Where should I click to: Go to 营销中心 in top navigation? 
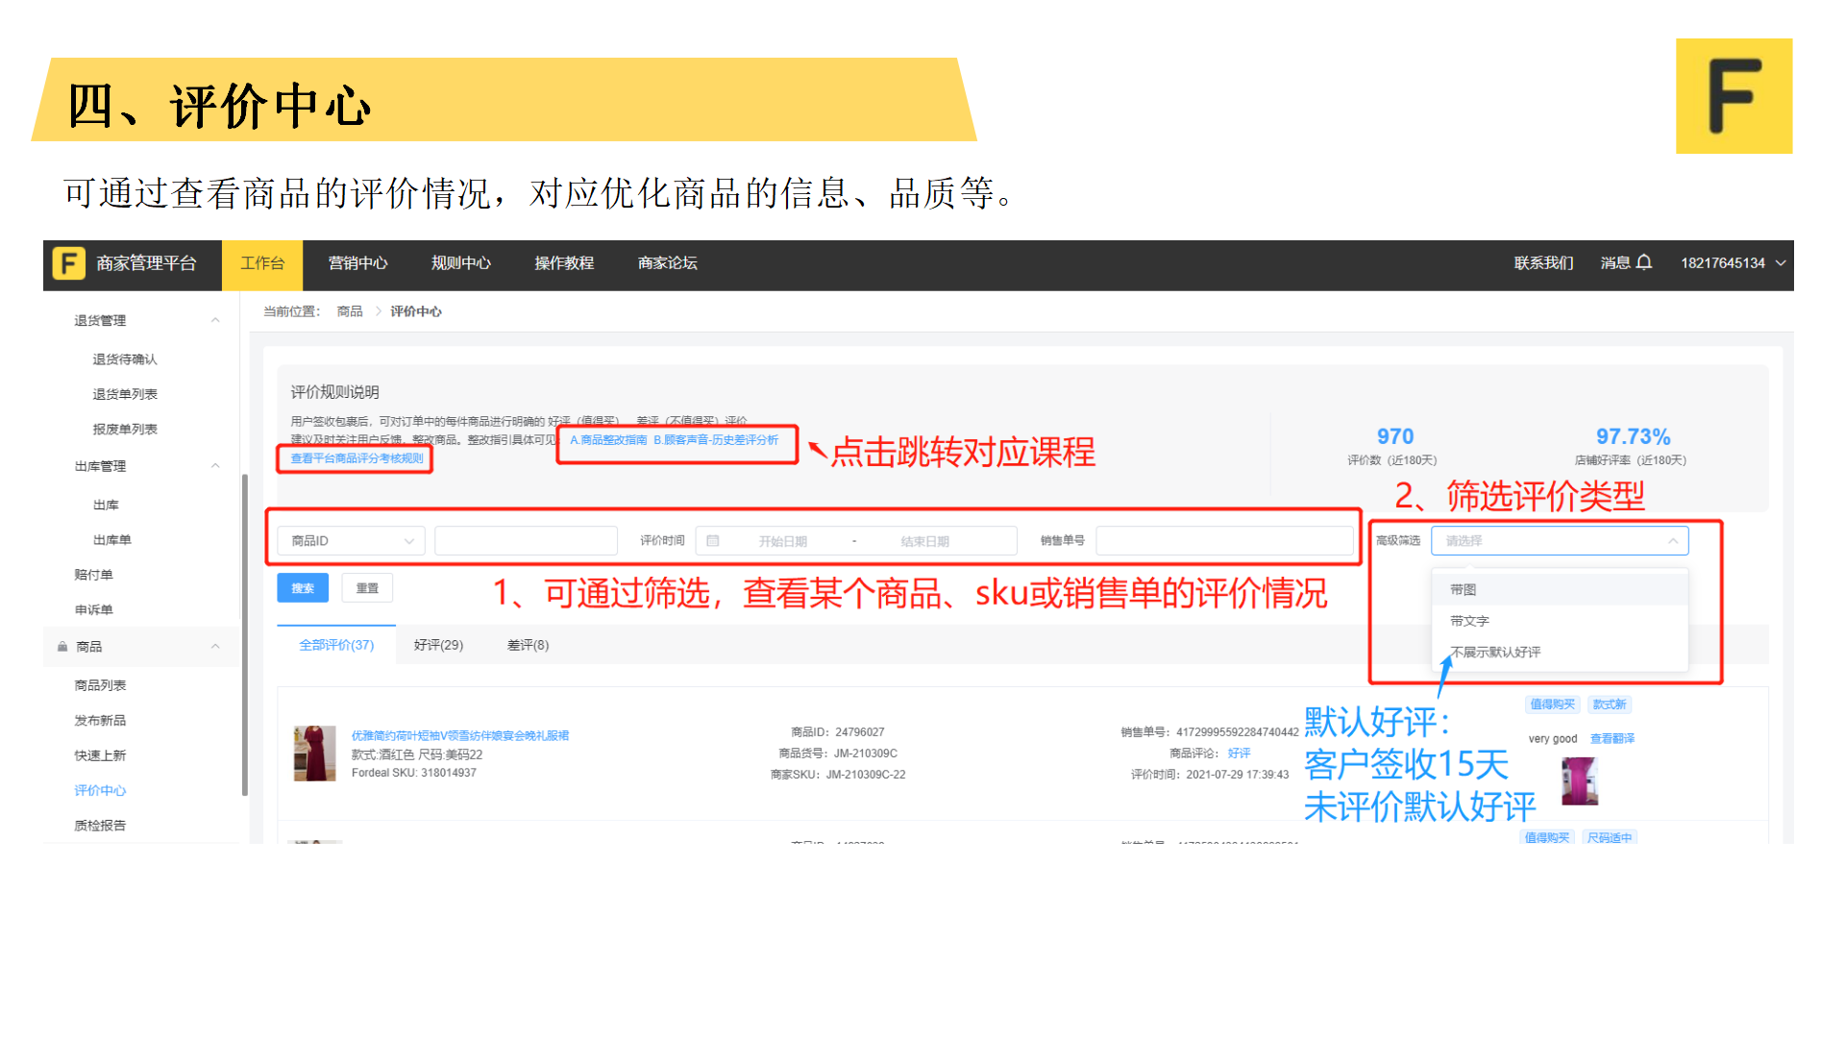(x=357, y=263)
